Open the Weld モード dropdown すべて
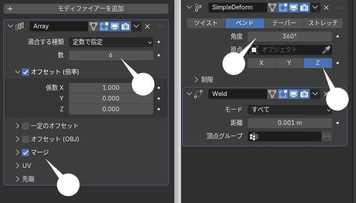Image resolution: width=356 pixels, height=203 pixels. pyautogui.click(x=290, y=110)
